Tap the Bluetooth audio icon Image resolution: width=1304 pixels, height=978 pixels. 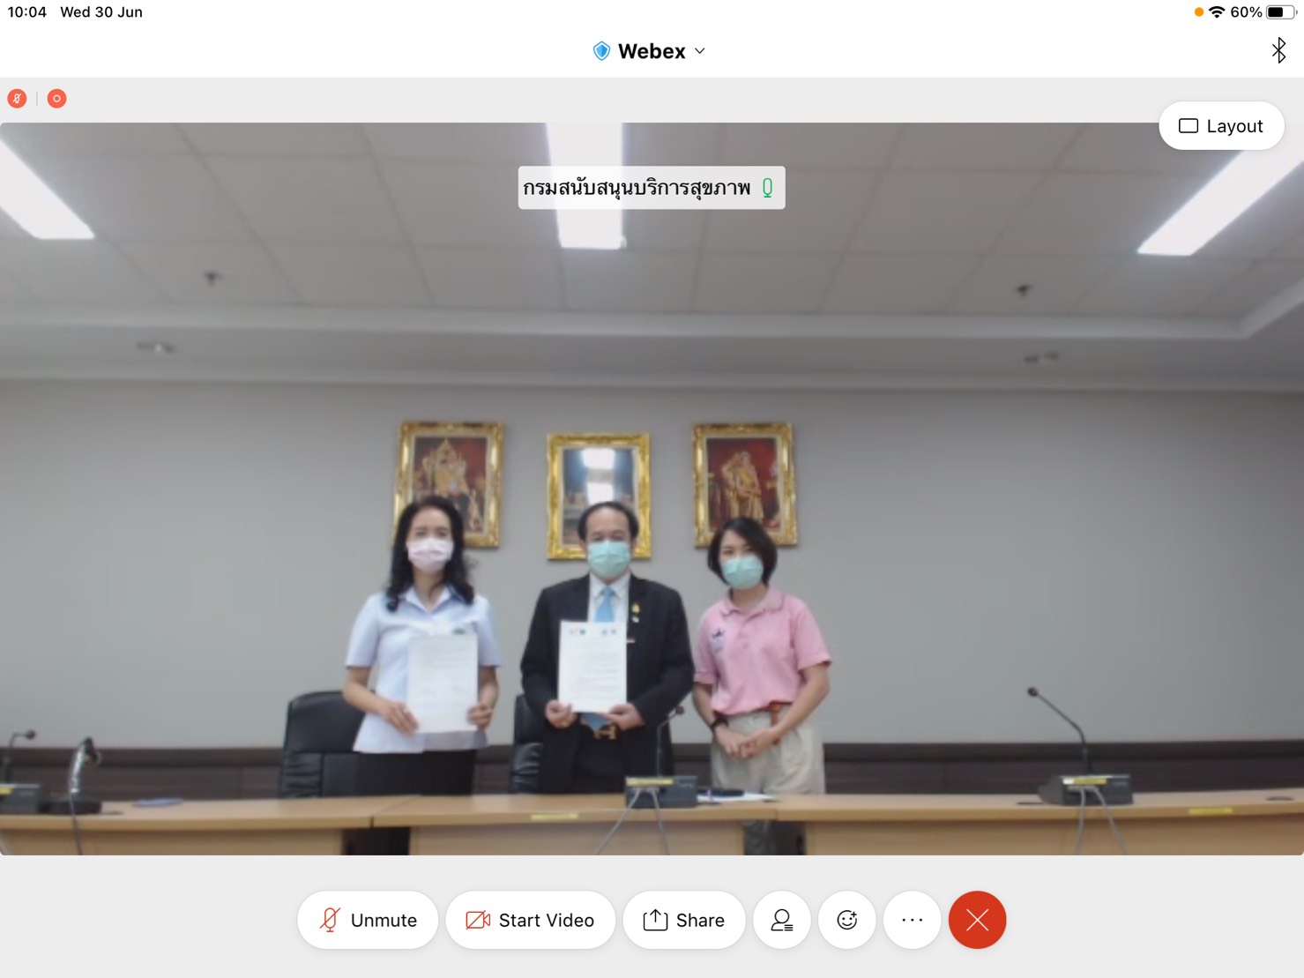(x=1278, y=50)
